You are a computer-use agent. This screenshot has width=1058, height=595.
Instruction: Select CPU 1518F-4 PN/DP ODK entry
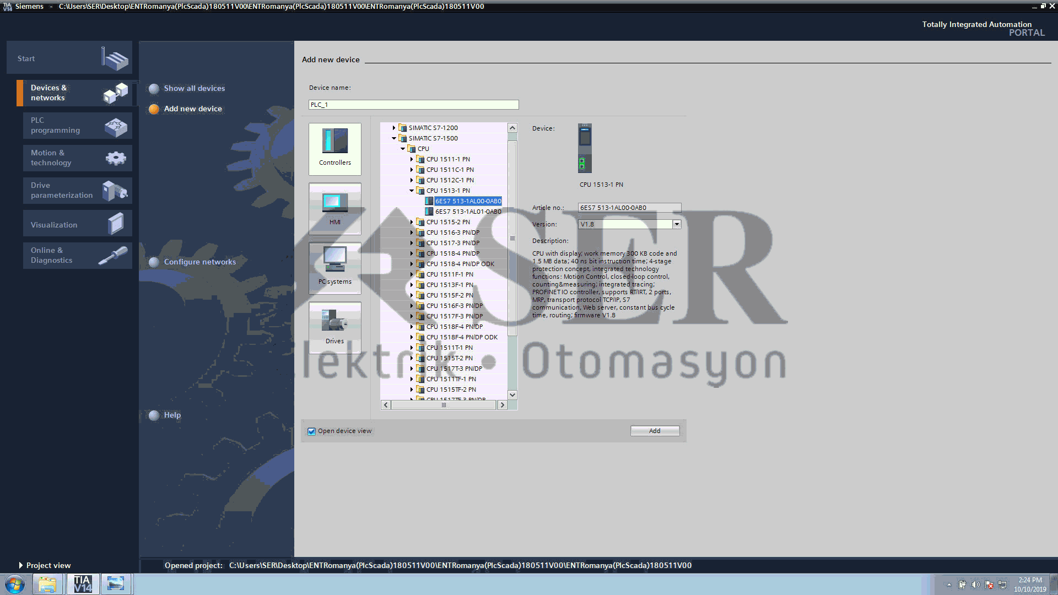(462, 337)
